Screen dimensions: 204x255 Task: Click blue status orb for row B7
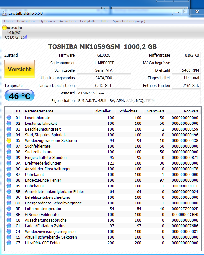coord(9,174)
